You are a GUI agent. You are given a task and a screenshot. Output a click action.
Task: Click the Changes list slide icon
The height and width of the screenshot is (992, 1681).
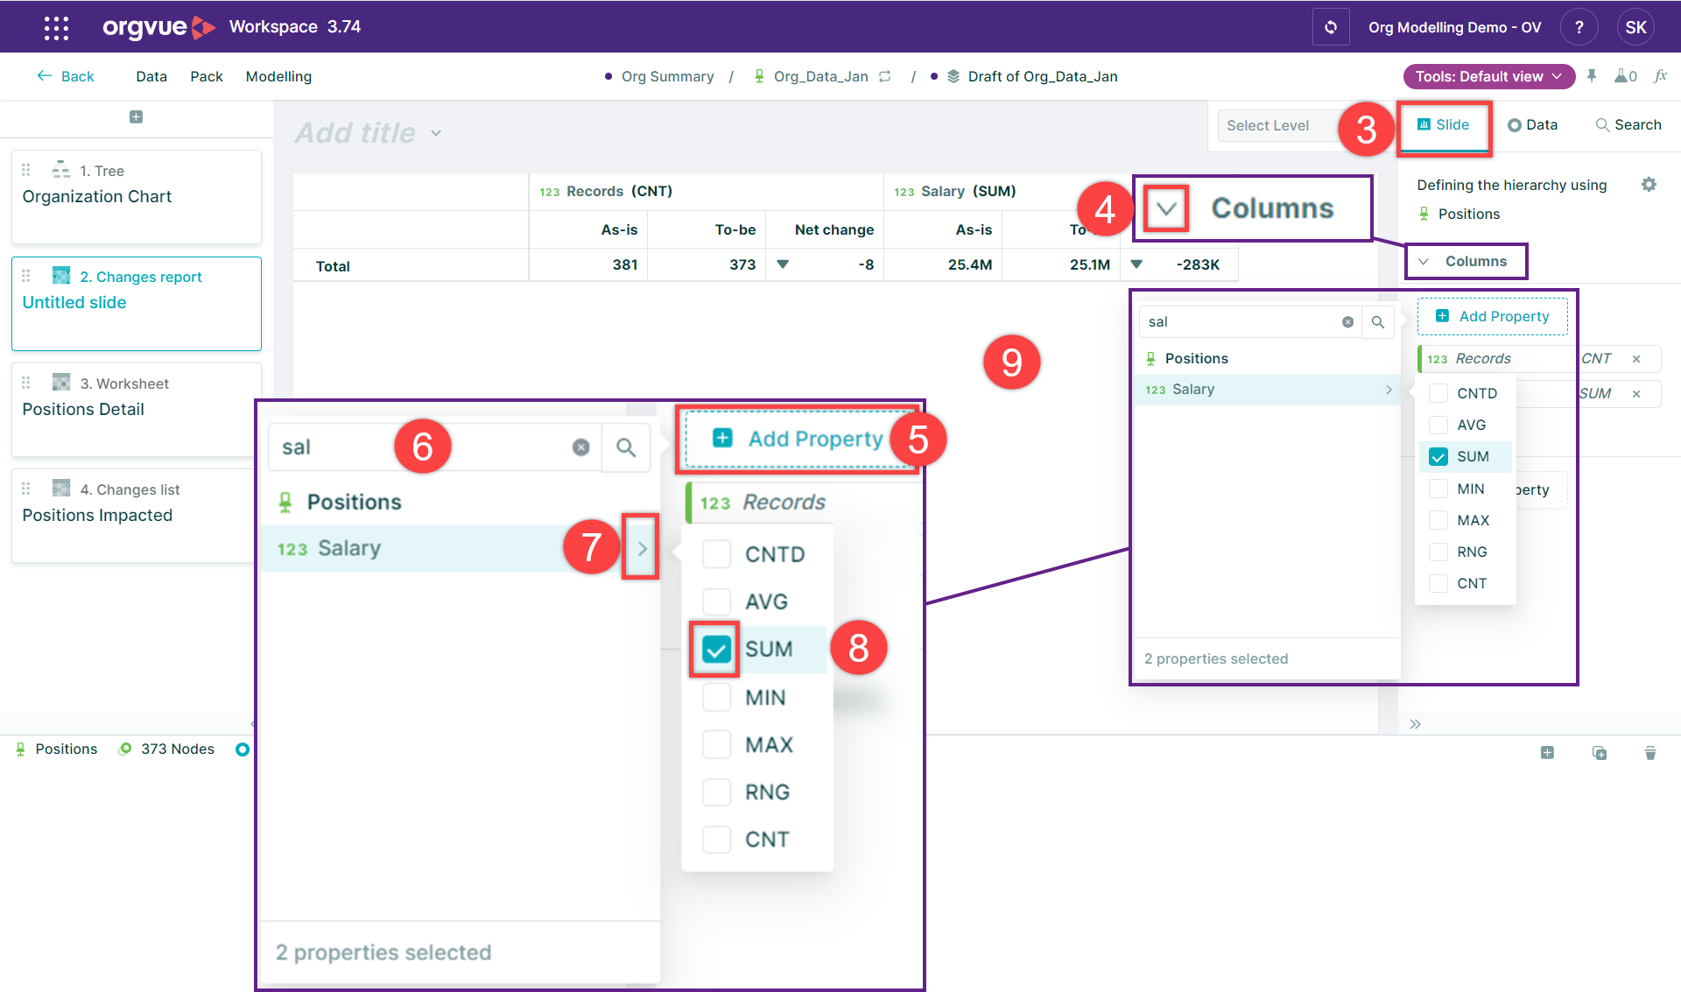[61, 489]
